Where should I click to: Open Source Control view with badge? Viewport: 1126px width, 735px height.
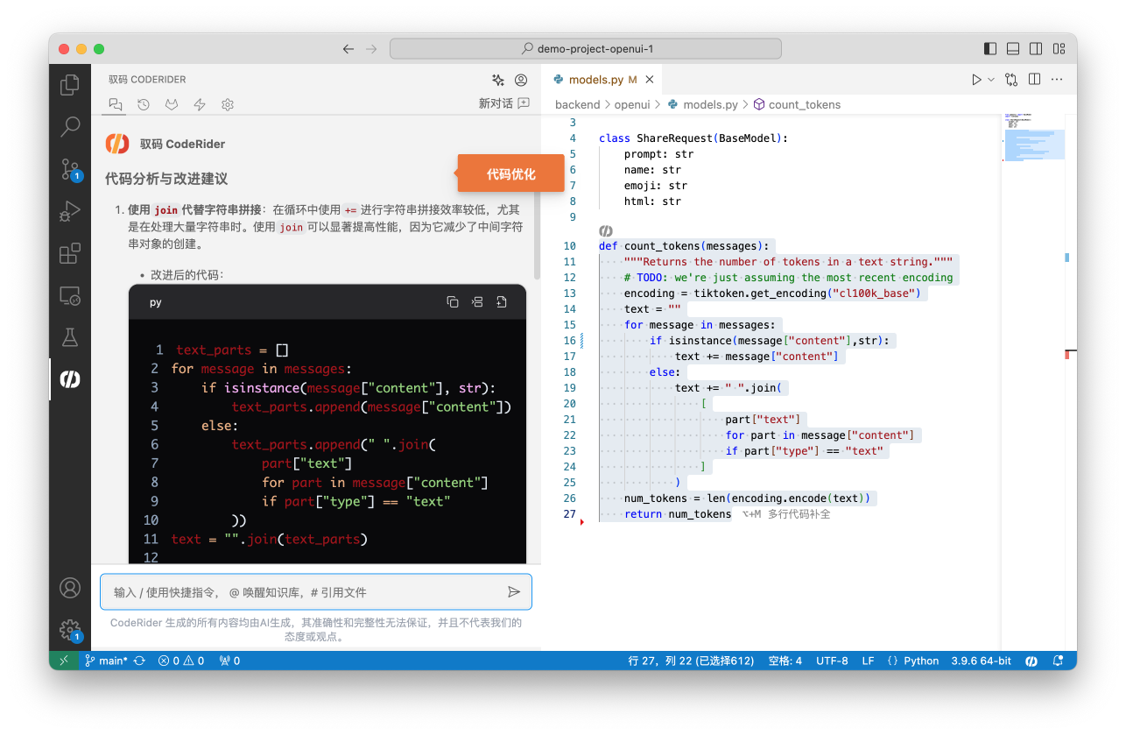[70, 169]
